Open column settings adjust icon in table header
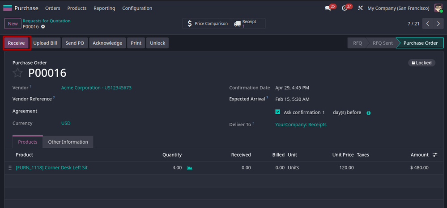This screenshot has width=447, height=208. pos(435,155)
